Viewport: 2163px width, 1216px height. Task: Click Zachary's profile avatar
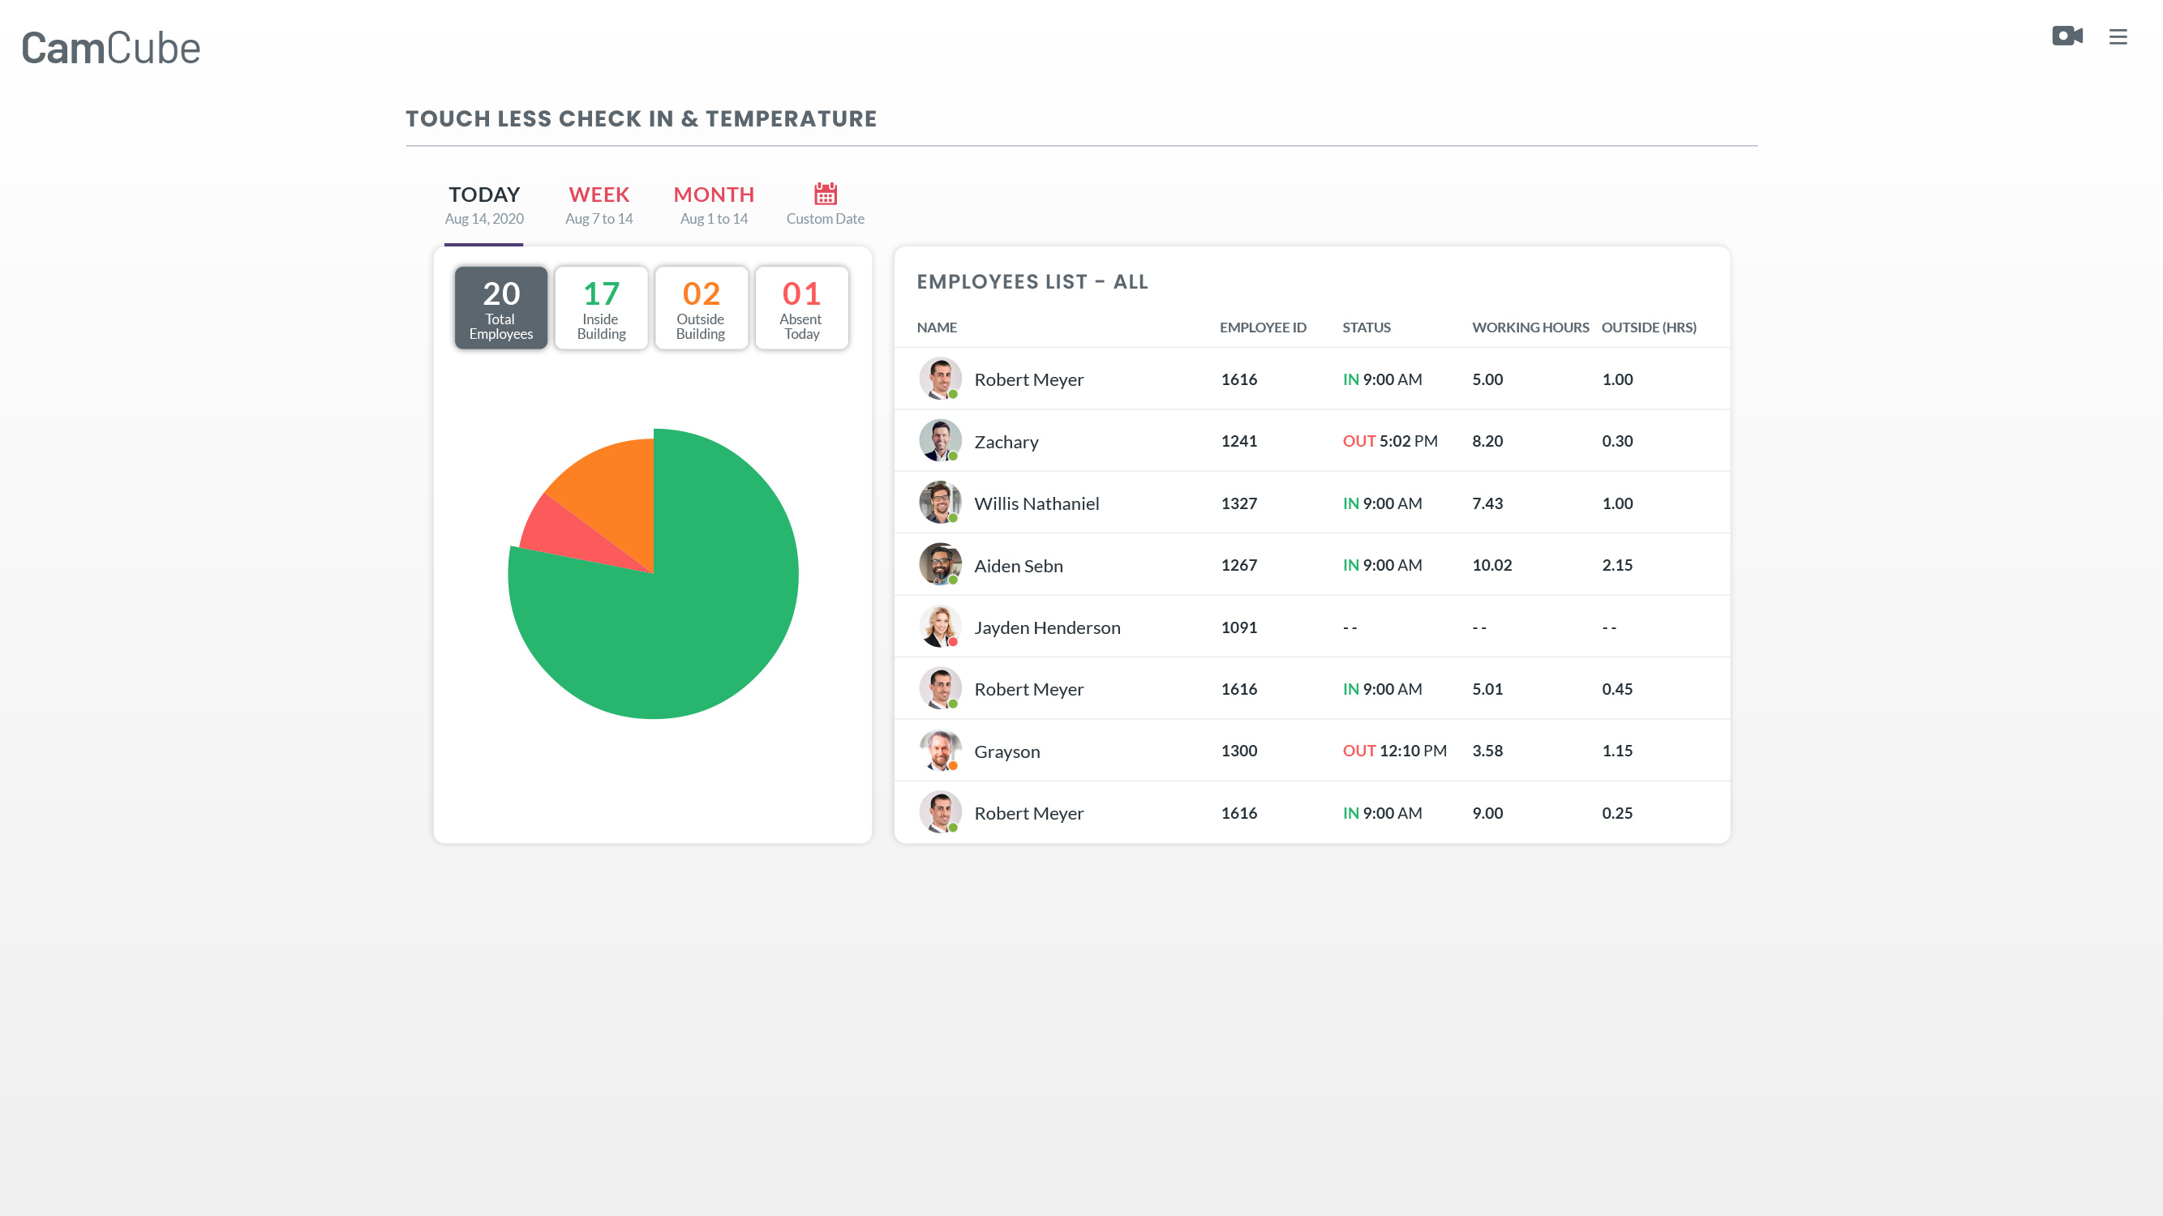pos(940,440)
